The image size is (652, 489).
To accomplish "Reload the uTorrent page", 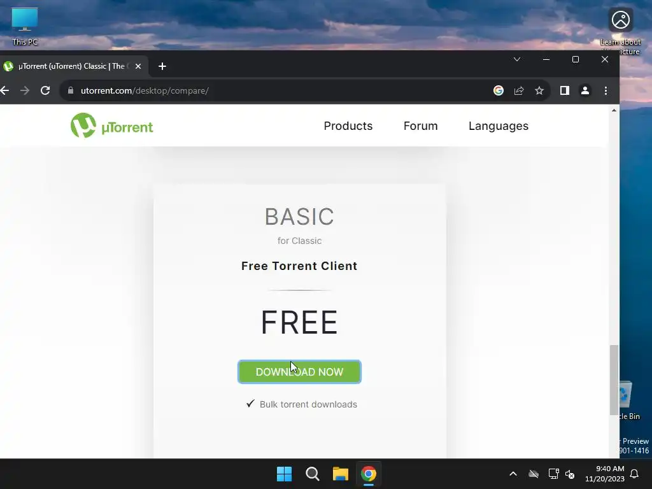I will pos(45,90).
